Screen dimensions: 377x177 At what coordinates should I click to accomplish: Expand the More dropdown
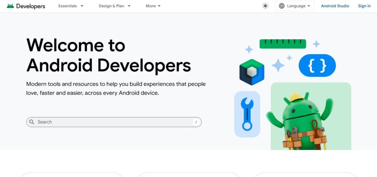point(153,6)
